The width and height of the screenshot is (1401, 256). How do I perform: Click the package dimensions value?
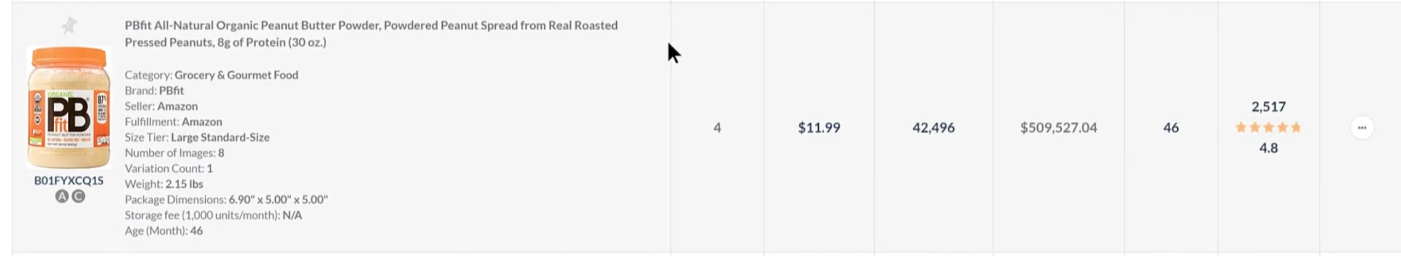(278, 200)
